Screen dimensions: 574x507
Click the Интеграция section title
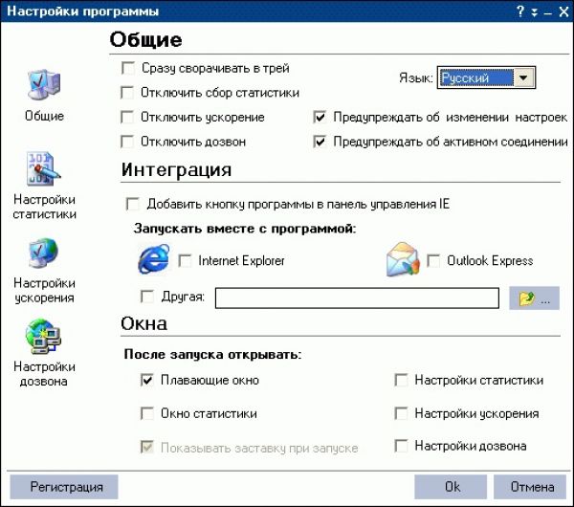point(176,170)
